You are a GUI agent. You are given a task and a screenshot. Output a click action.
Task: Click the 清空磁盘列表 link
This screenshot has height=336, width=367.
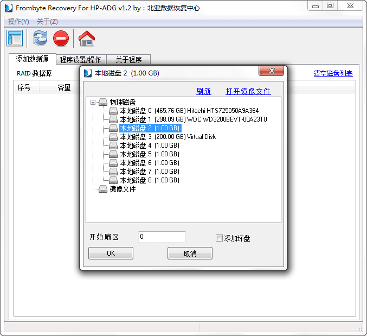[333, 73]
